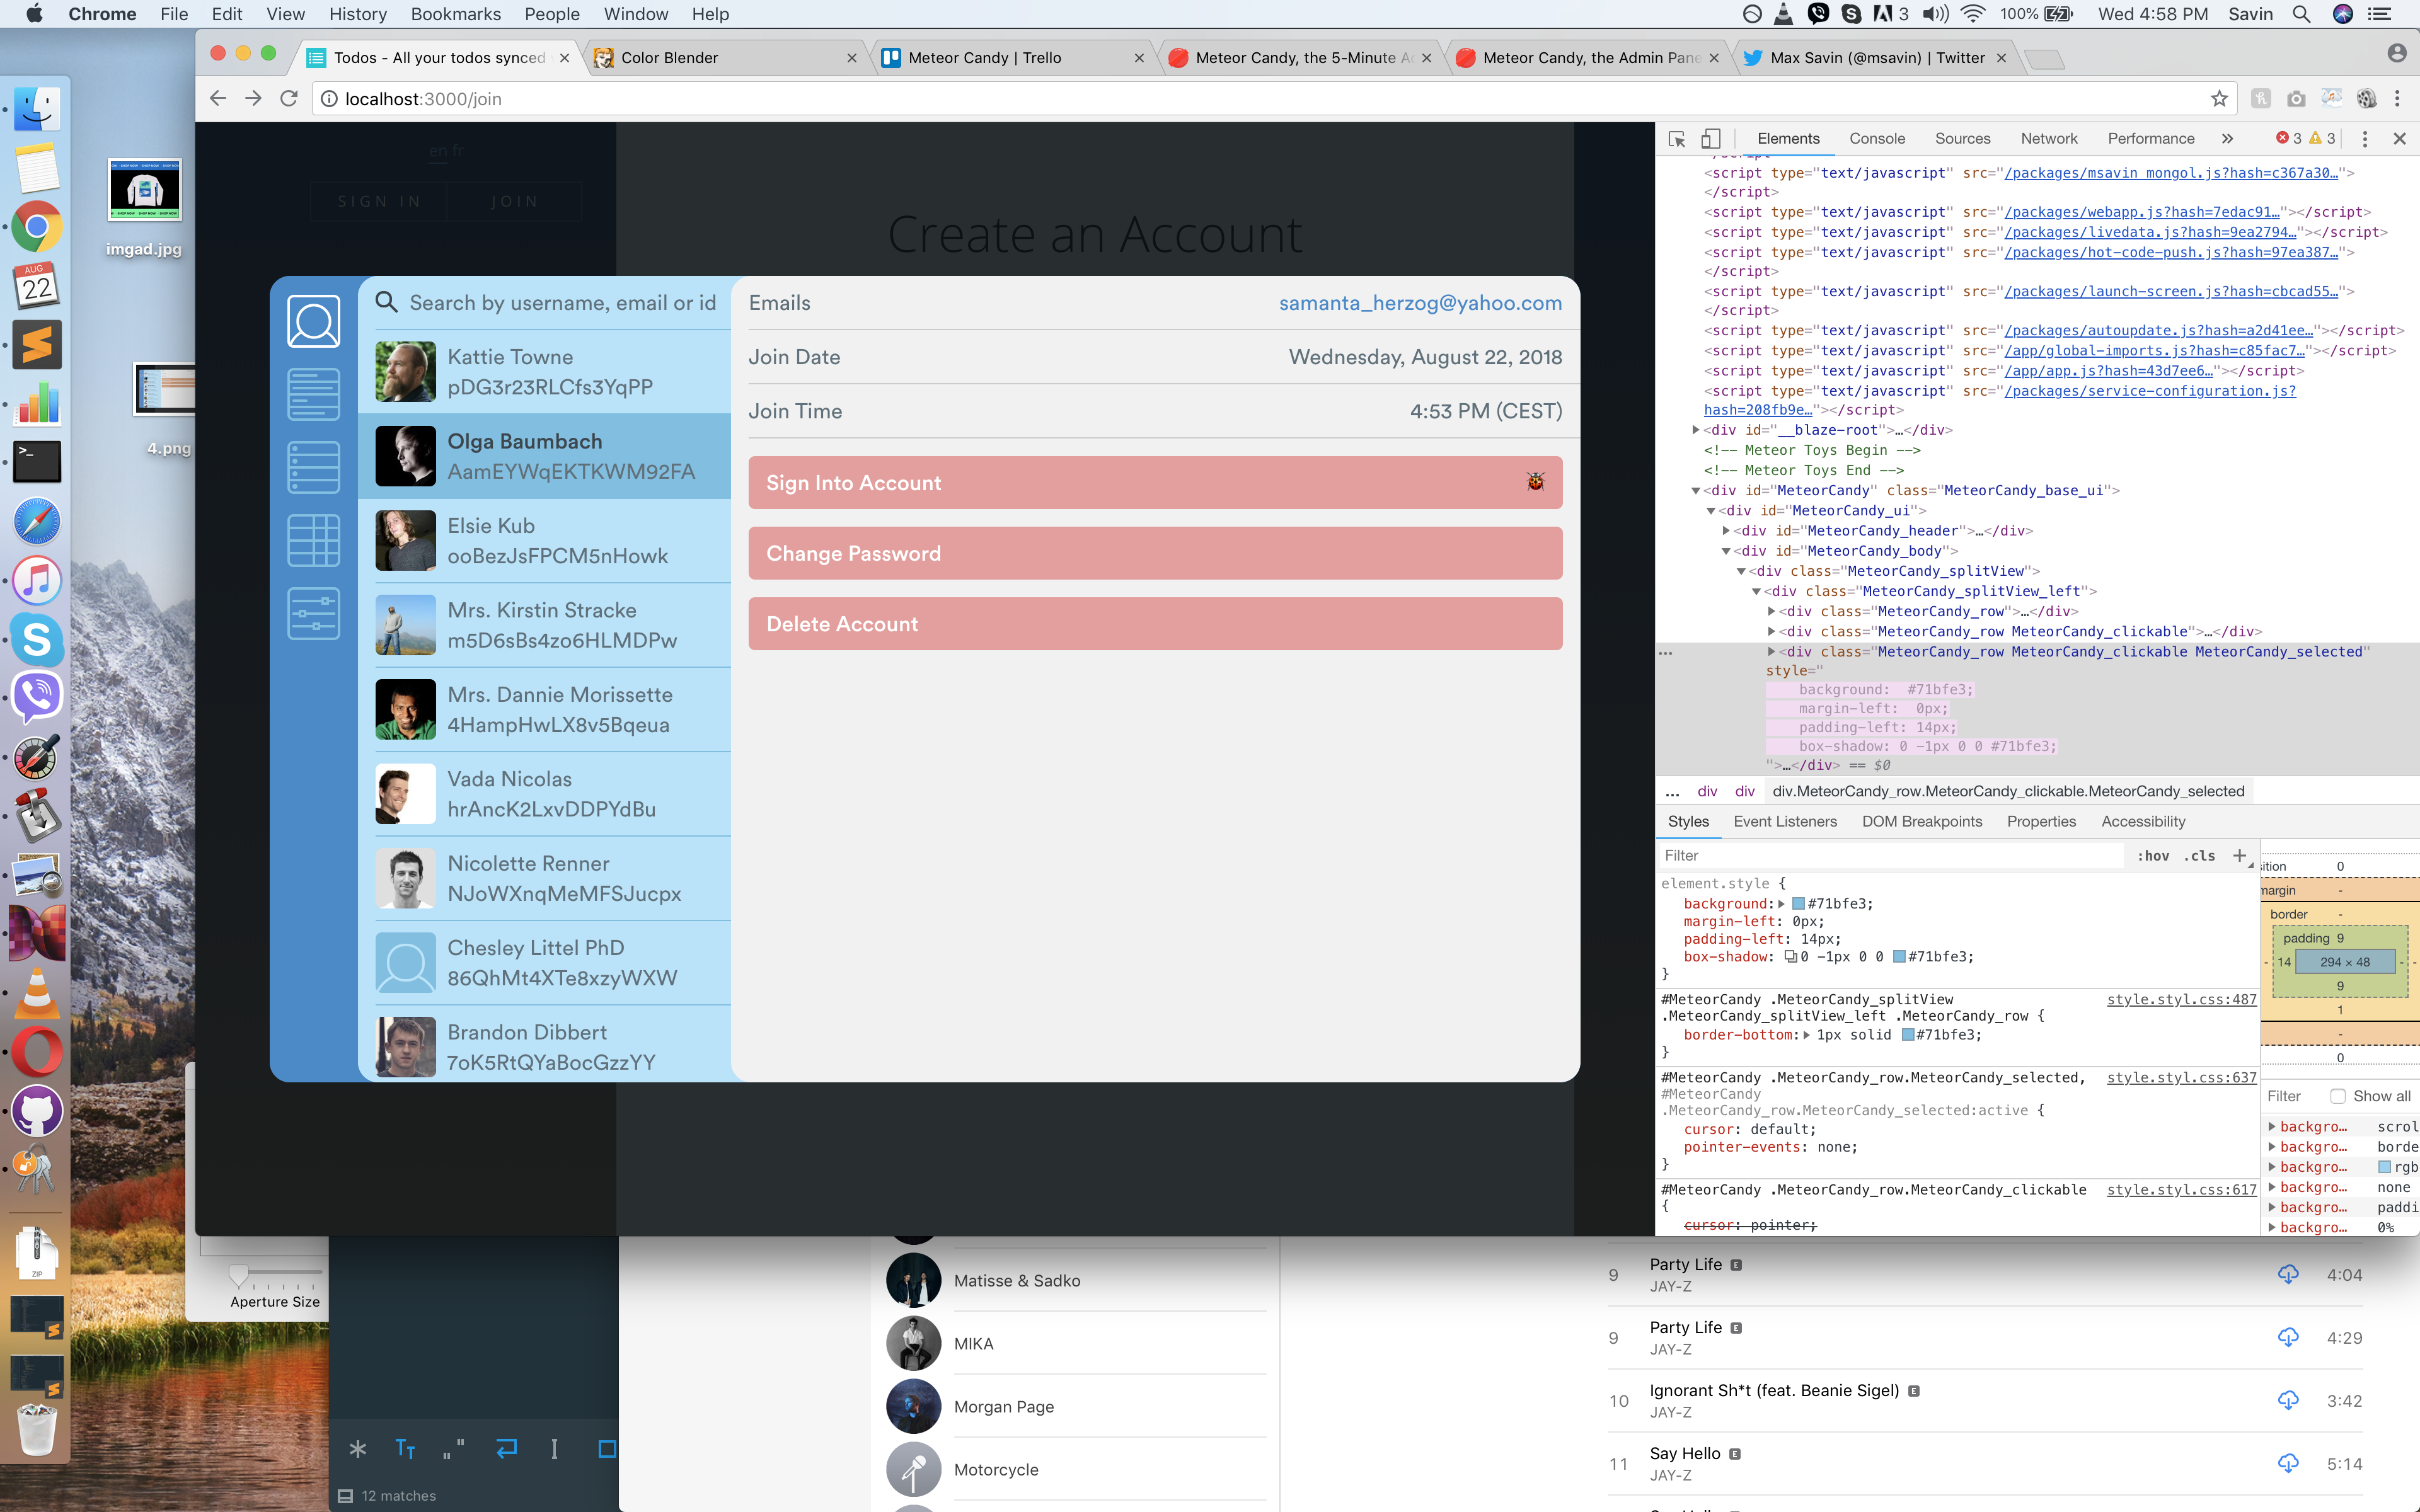Open the DOM Breakpoints tab
The height and width of the screenshot is (1512, 2420).
coord(1921,821)
